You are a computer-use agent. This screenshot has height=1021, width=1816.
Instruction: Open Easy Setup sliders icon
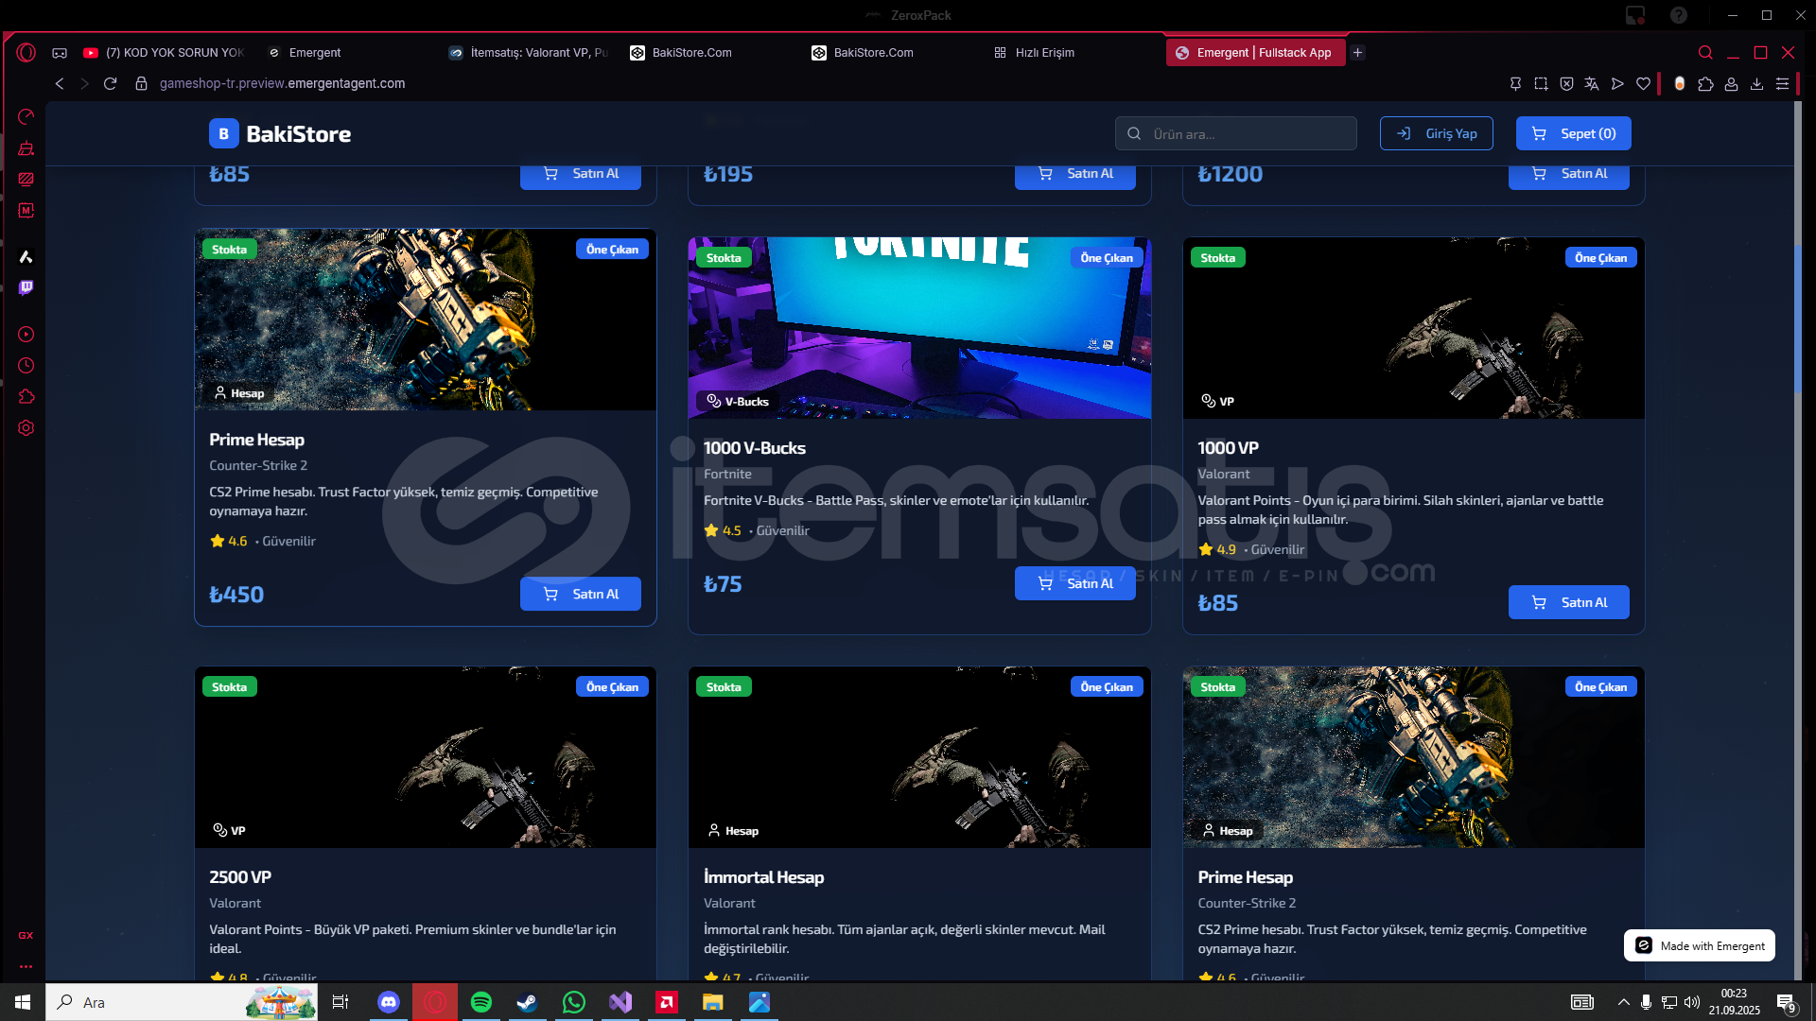pyautogui.click(x=1782, y=83)
